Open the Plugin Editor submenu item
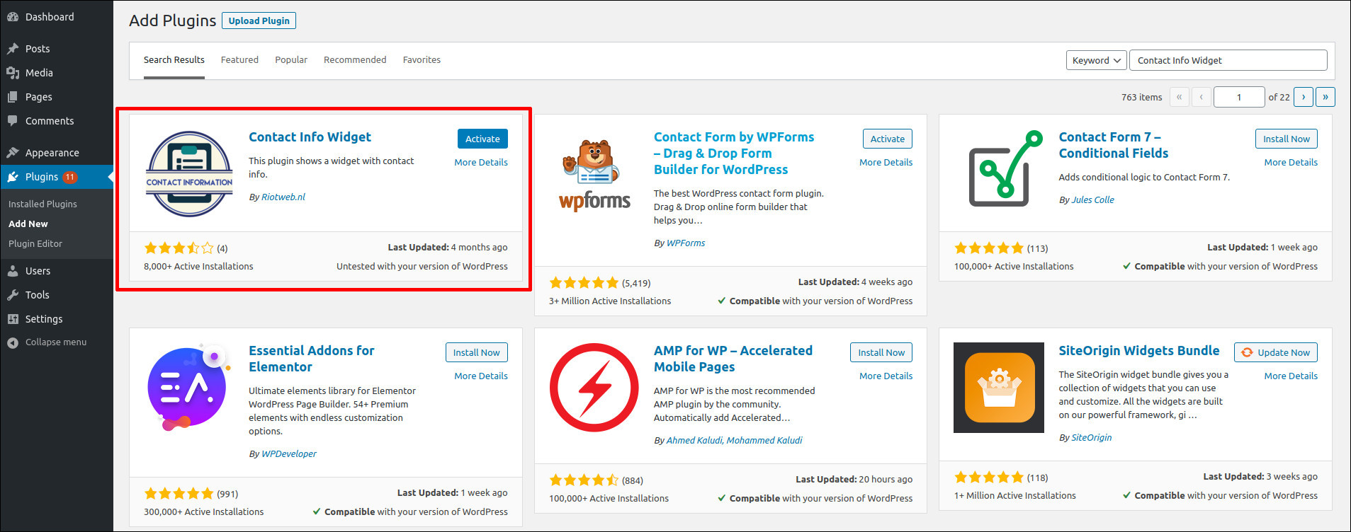The height and width of the screenshot is (532, 1351). pos(35,243)
